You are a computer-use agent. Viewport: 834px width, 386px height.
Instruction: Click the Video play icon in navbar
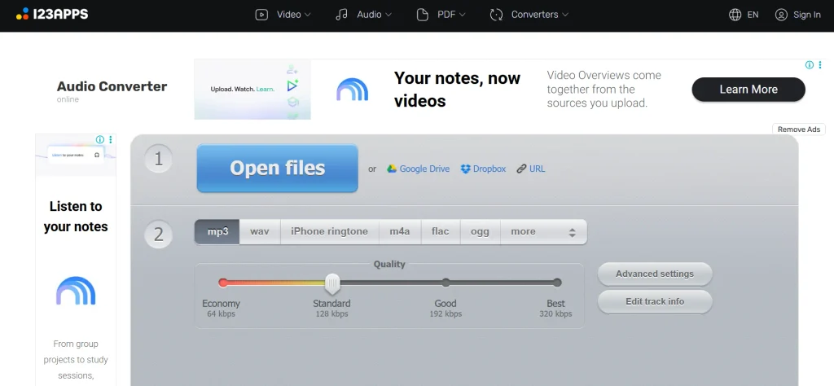(261, 15)
